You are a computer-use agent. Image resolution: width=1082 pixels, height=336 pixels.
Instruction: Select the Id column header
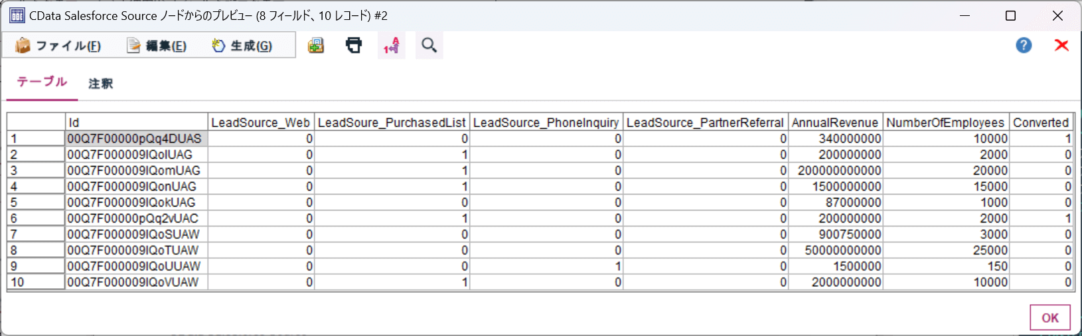click(x=137, y=122)
